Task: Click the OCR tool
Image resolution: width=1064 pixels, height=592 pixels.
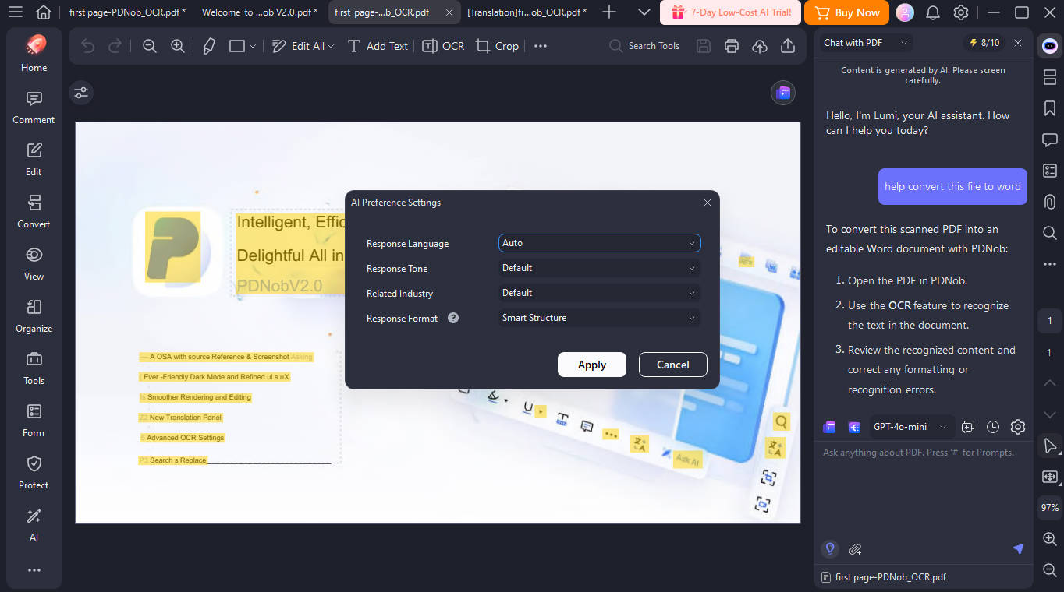Action: click(x=443, y=46)
